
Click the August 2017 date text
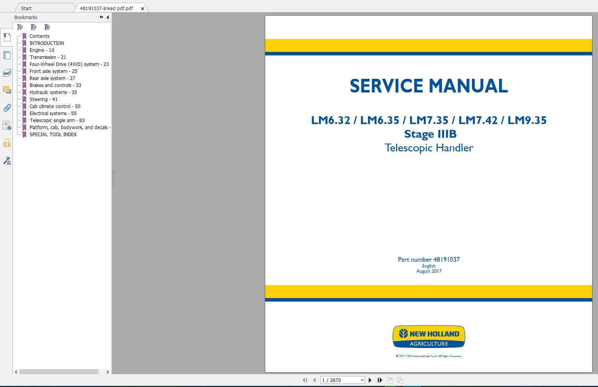(428, 271)
